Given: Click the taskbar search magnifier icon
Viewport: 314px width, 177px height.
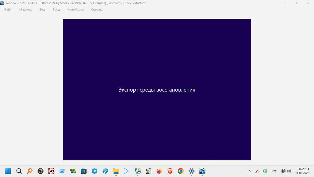Looking at the screenshot, I should pyautogui.click(x=19, y=171).
